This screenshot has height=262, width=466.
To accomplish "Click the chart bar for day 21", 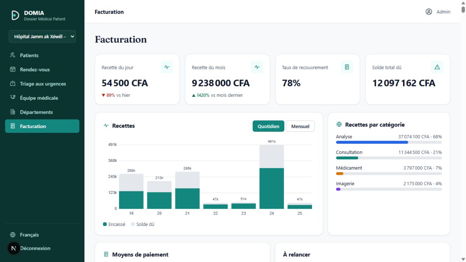I will coord(188,190).
